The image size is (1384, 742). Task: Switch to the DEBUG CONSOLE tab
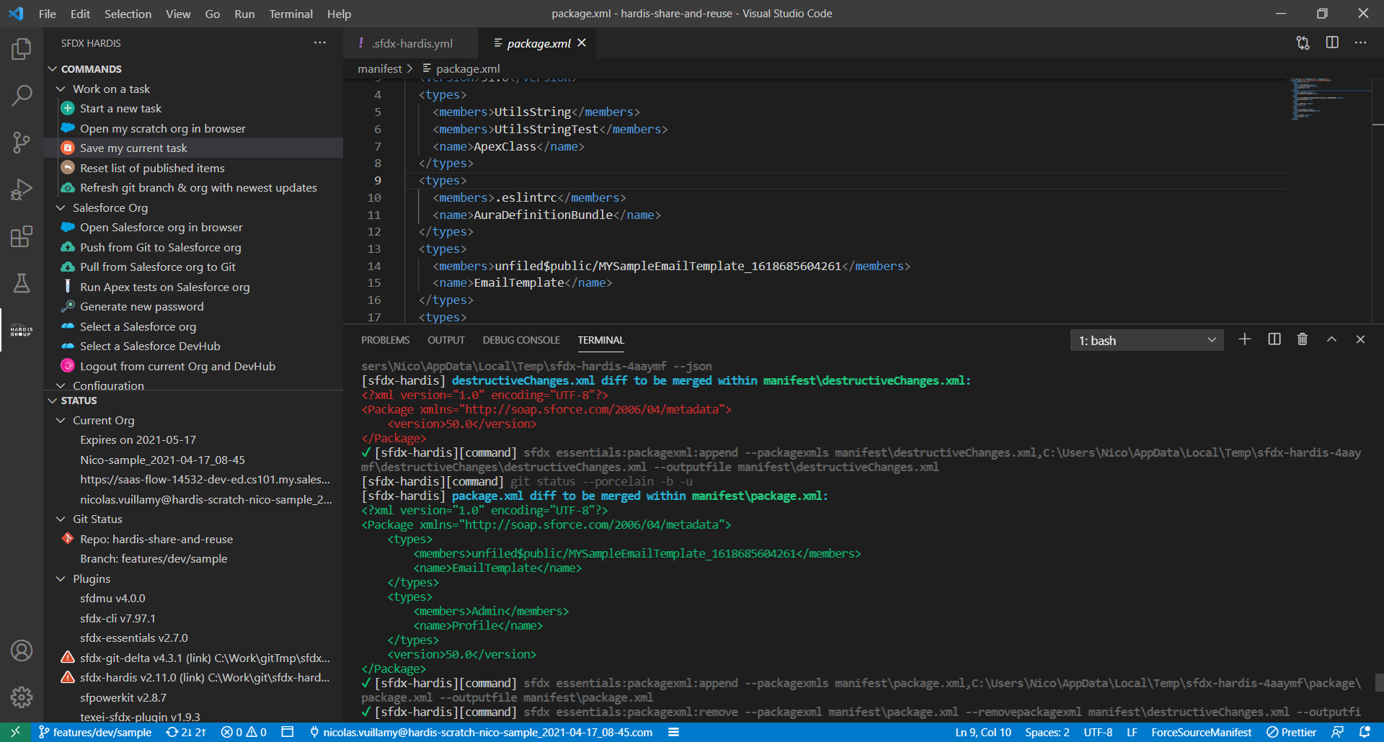pyautogui.click(x=521, y=340)
